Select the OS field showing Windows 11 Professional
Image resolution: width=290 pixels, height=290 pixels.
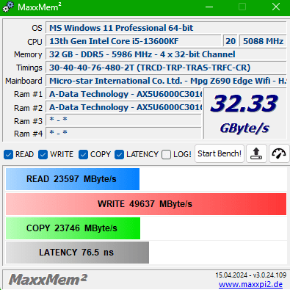click(166, 28)
